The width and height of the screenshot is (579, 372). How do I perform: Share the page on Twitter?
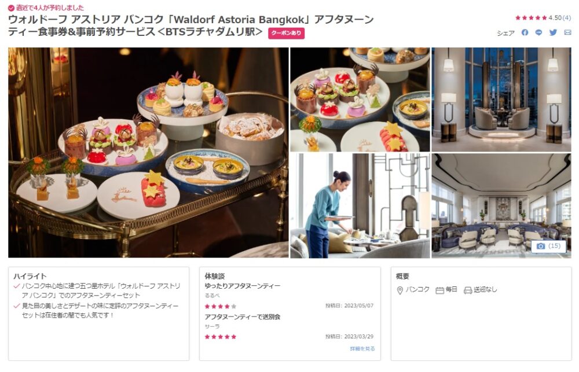(553, 32)
